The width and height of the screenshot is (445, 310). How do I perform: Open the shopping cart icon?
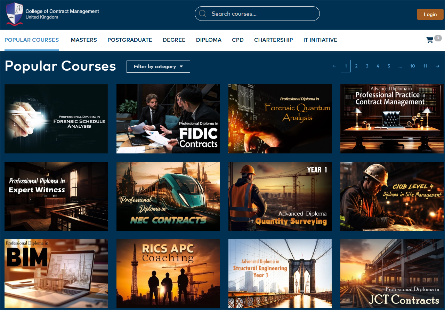(430, 40)
